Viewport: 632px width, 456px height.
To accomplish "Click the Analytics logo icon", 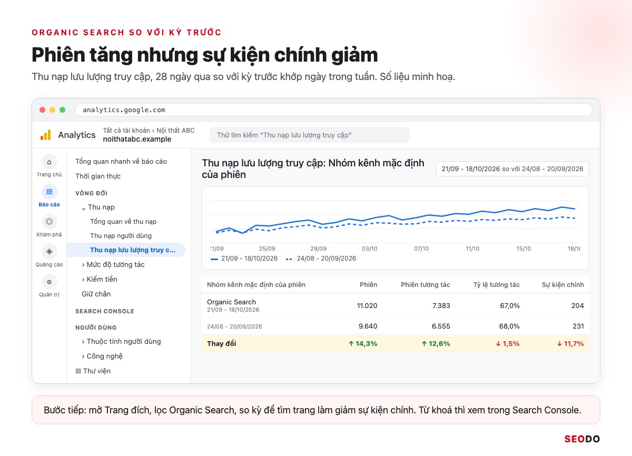I will point(45,135).
